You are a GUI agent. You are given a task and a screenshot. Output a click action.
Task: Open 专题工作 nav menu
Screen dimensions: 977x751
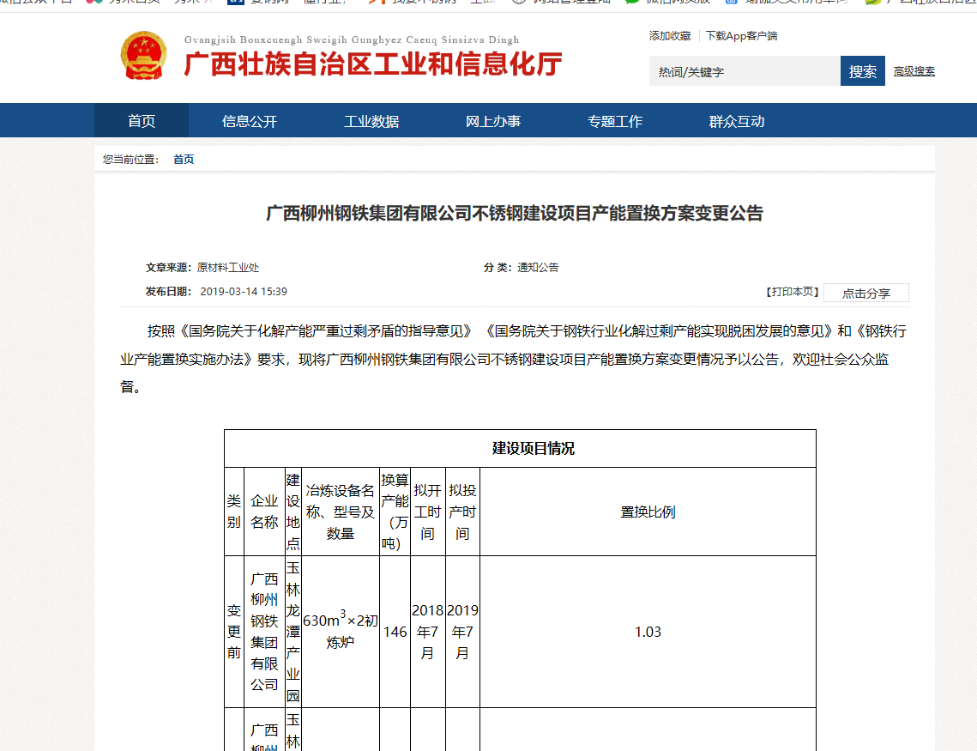(x=614, y=121)
